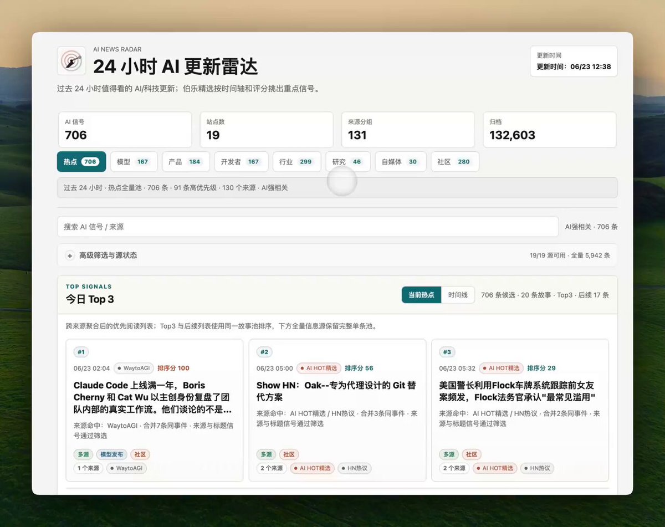Click the #1 rank badge
This screenshot has height=527, width=665.
click(81, 352)
